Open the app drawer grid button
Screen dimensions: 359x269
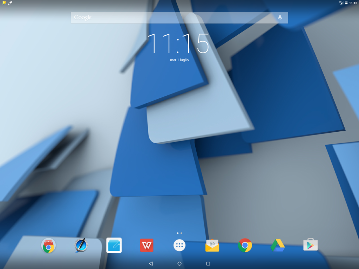click(179, 245)
